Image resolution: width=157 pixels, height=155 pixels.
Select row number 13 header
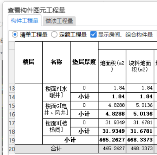(12, 88)
